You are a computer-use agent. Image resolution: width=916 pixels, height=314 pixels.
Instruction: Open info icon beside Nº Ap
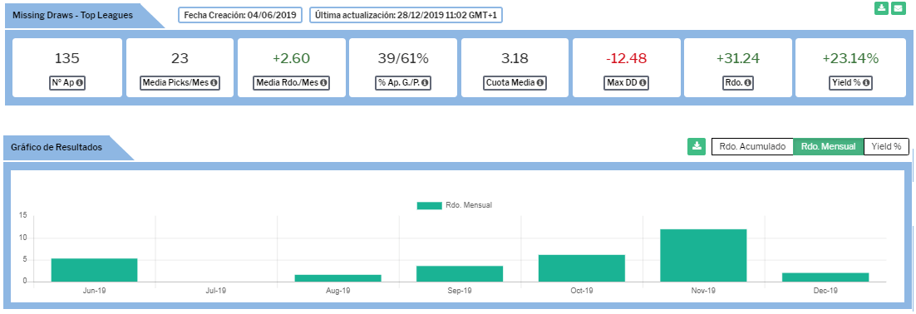80,83
